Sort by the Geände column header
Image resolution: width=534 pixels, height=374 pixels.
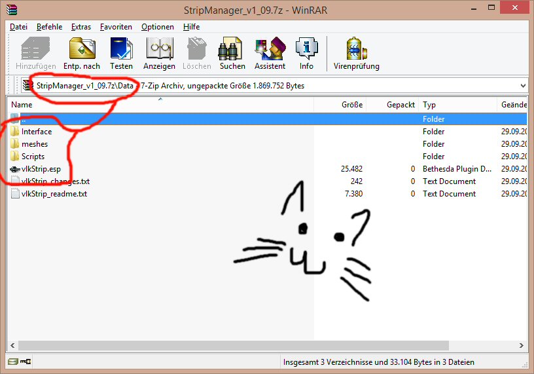point(512,105)
